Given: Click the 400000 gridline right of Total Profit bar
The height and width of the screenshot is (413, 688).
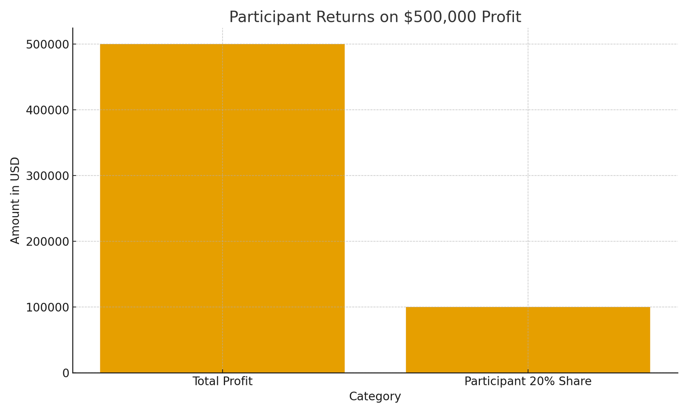Looking at the screenshot, I should 466,110.
